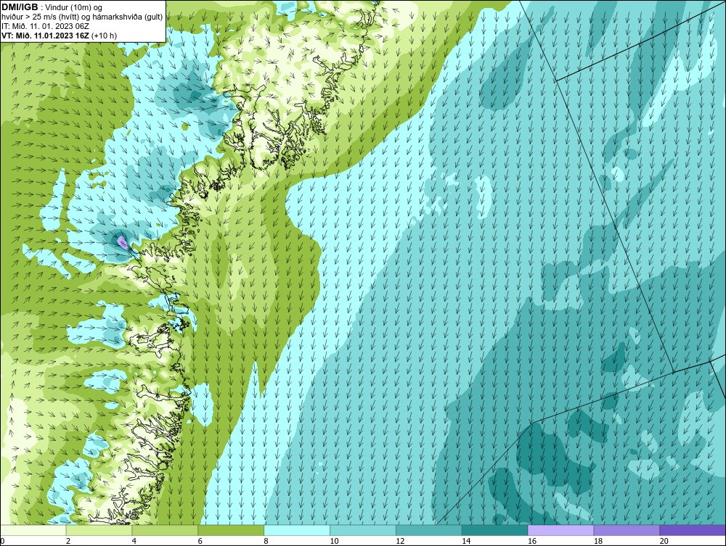Click the 10–12 m/s turquoise legend swatch

(363, 530)
